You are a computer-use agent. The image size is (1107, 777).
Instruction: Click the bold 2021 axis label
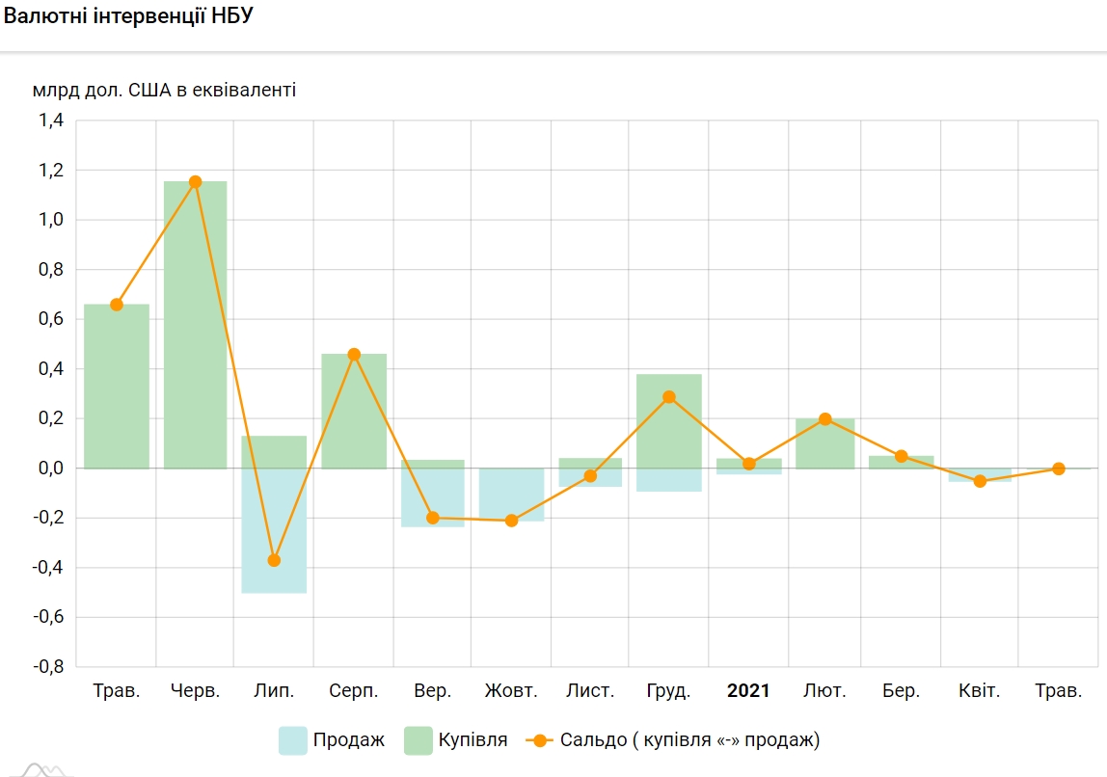pyautogui.click(x=748, y=691)
